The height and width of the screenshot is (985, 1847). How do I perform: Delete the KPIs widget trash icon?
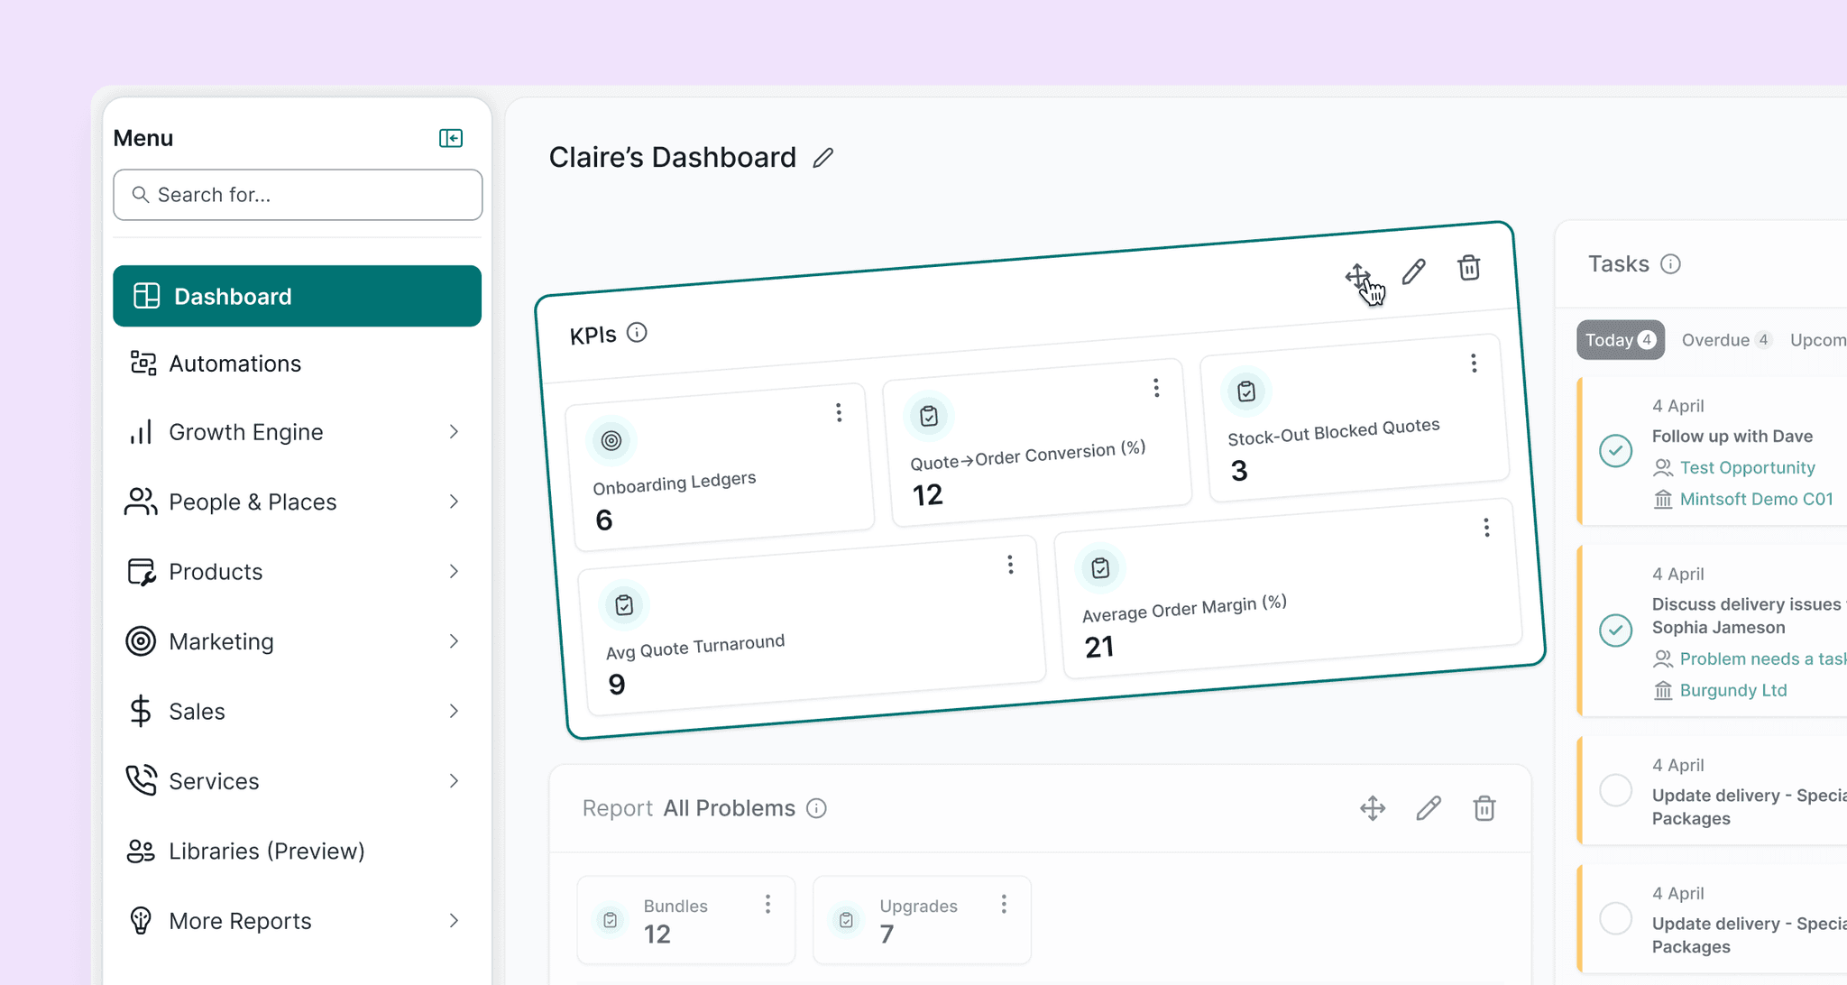1469,268
